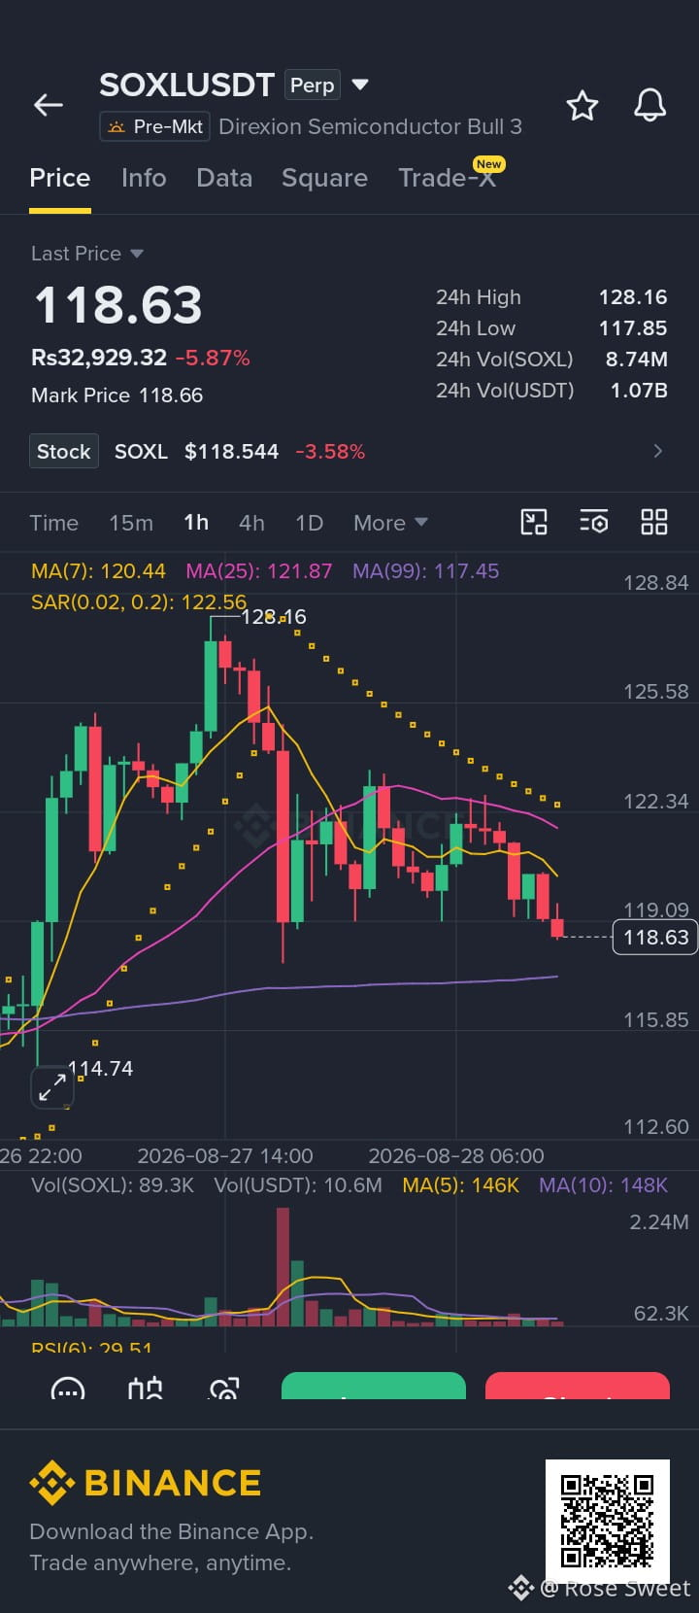Screen dimensions: 699x1613
Task: Tap the Rs32,929.32 converted price
Action: 99,357
